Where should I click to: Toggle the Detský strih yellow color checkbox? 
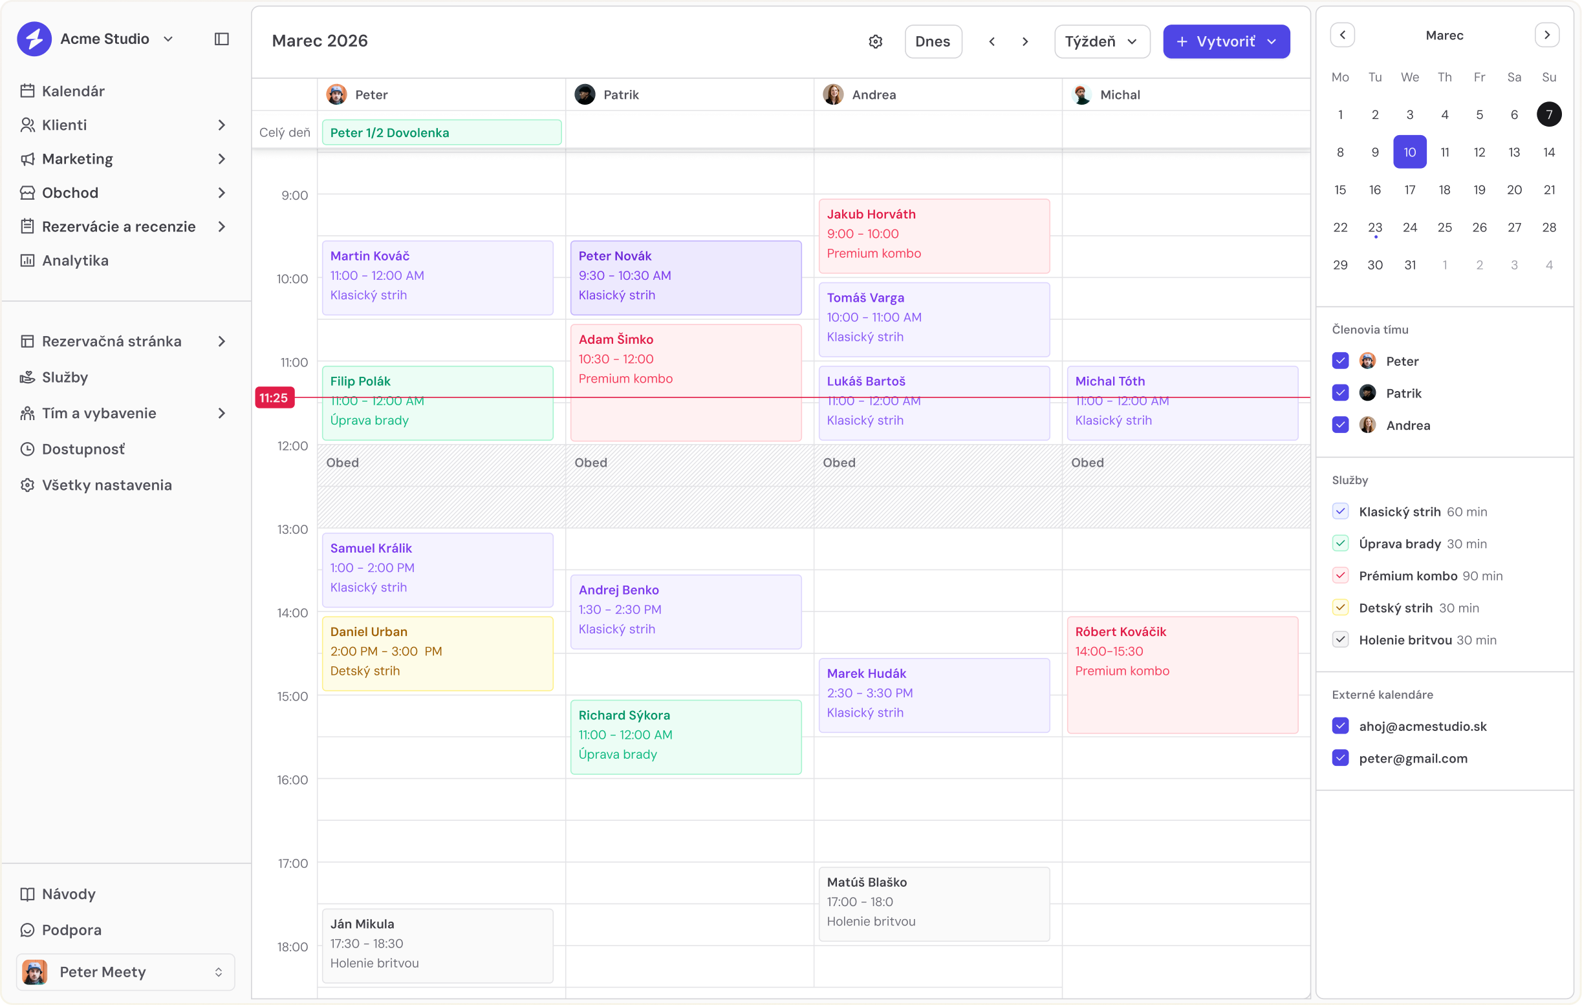point(1340,608)
